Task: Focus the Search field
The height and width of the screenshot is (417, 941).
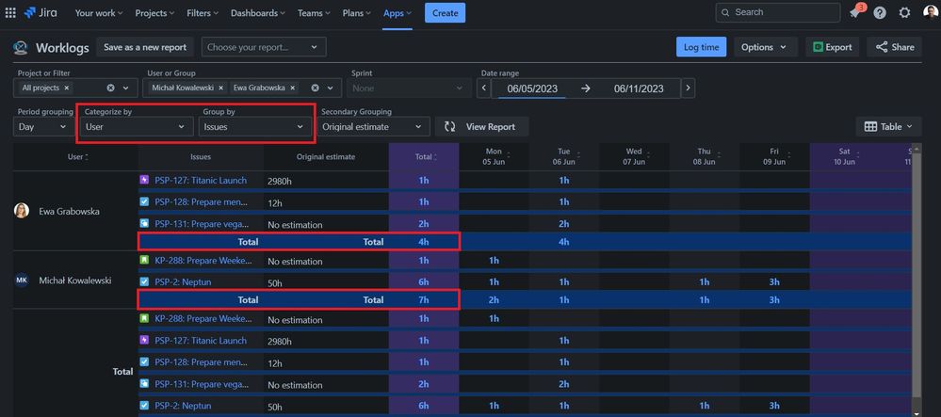Action: pyautogui.click(x=778, y=12)
